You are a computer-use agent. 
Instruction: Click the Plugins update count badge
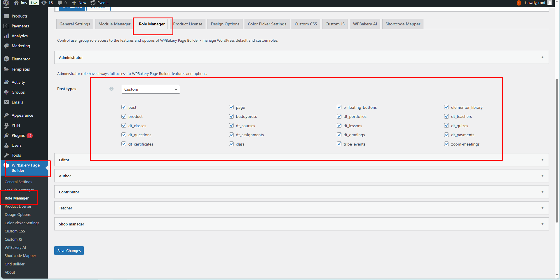pos(29,135)
